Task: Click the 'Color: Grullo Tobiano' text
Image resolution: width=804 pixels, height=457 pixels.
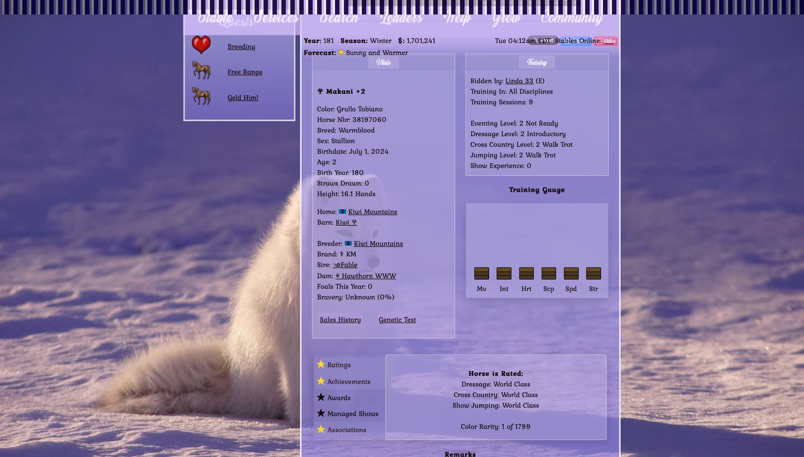Action: (x=350, y=109)
